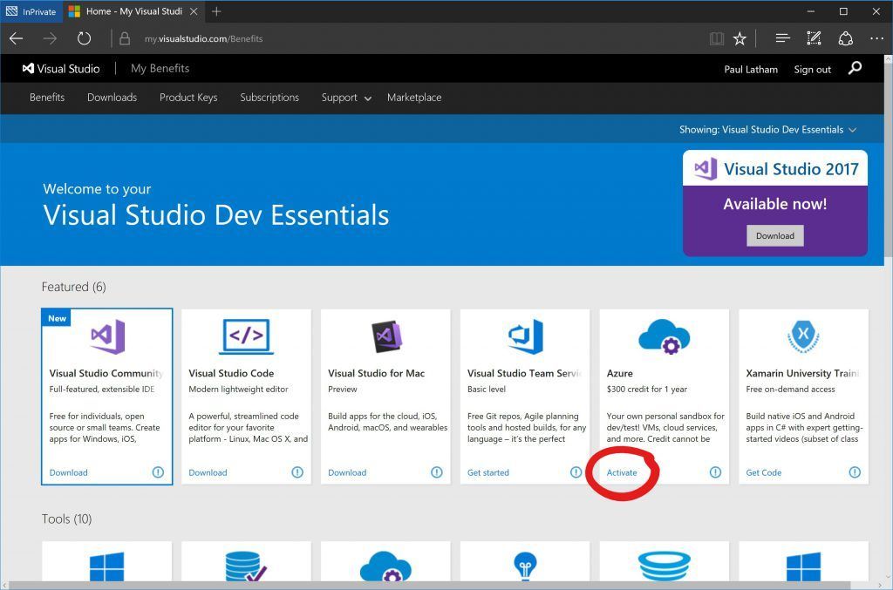Click the Azure cloud gear icon

(664, 336)
